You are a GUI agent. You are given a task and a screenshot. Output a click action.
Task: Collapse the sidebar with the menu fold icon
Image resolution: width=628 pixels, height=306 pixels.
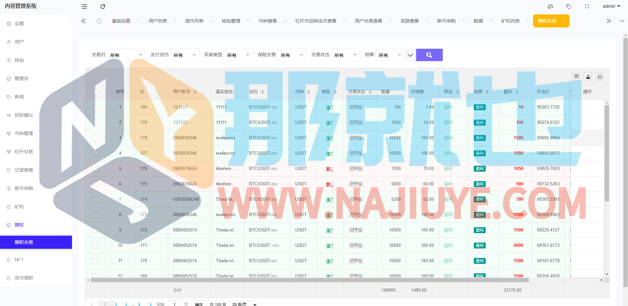click(x=84, y=7)
